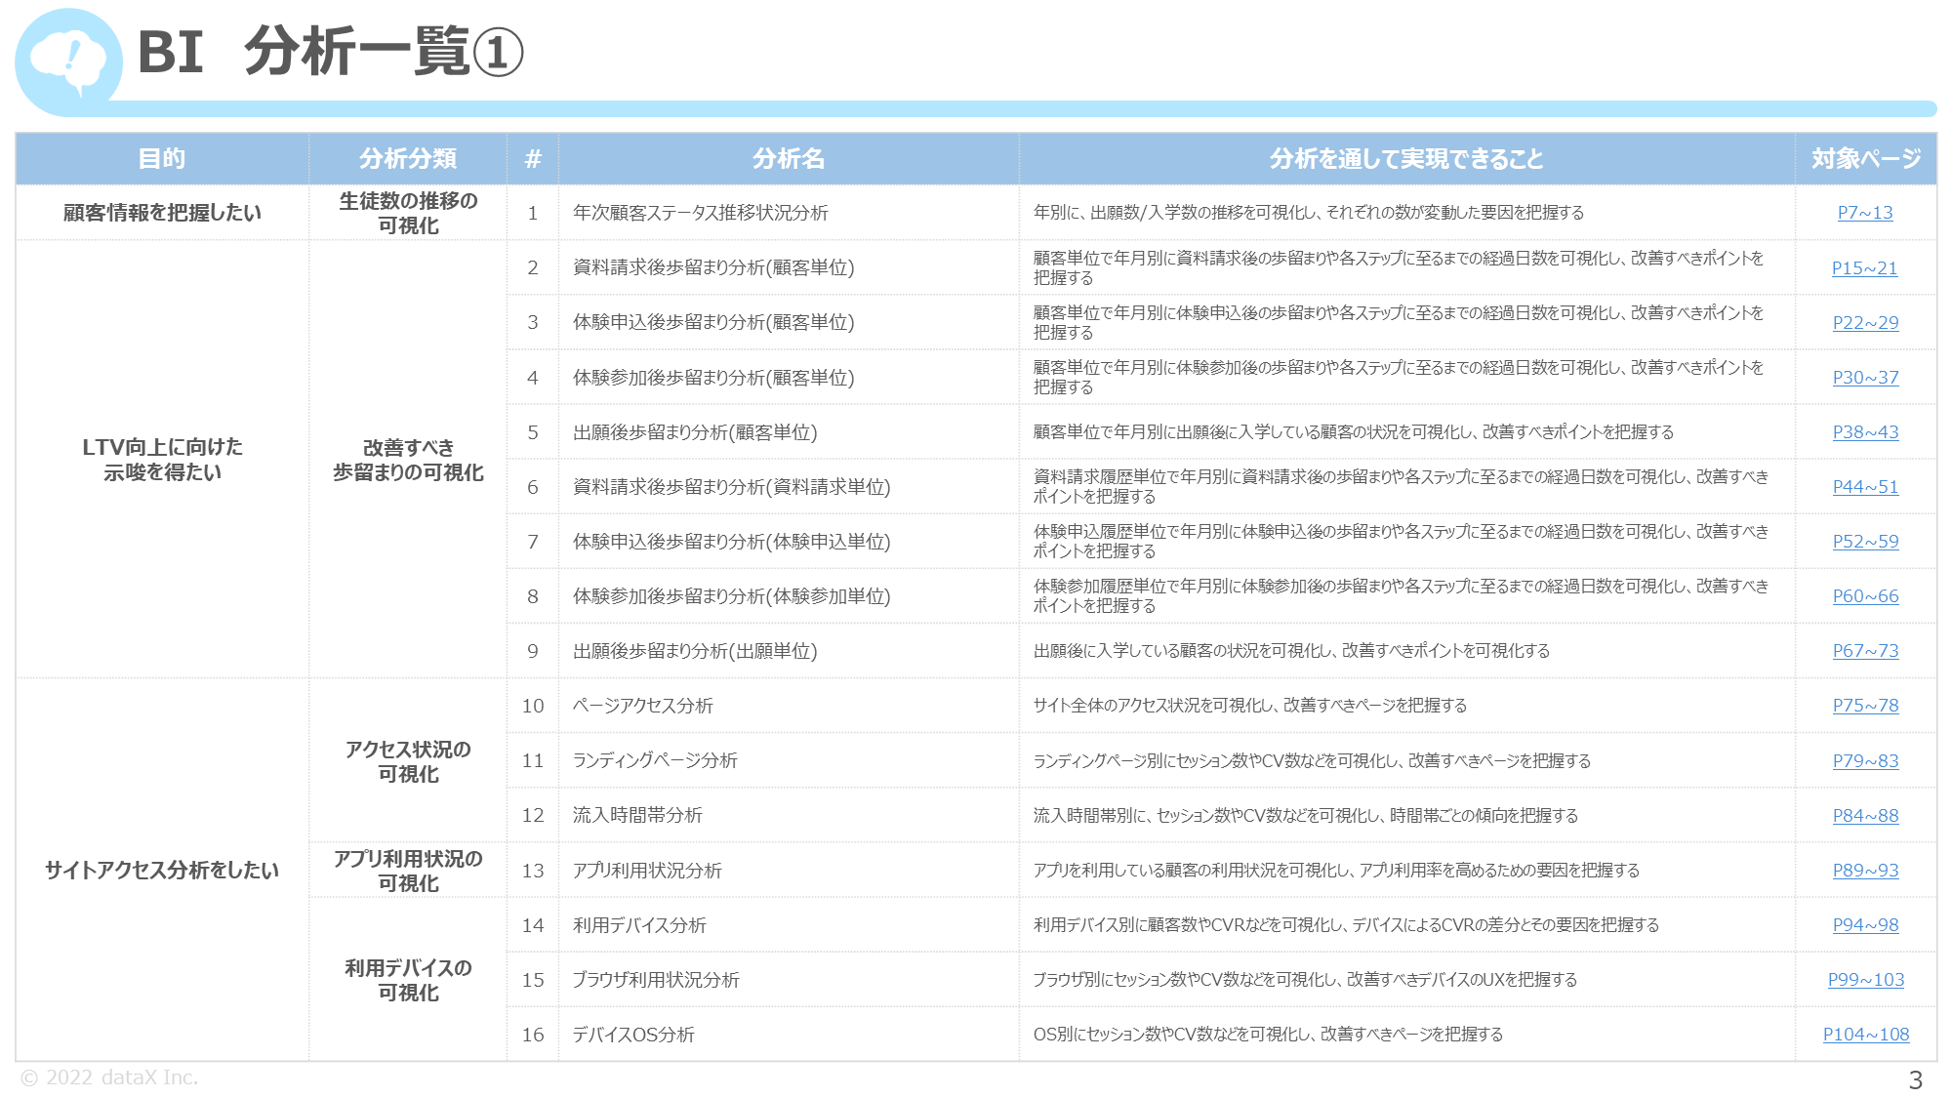The width and height of the screenshot is (1952, 1098).
Task: Click the 改善すべき歩留まりの可視化 cell
Action: coord(408,459)
